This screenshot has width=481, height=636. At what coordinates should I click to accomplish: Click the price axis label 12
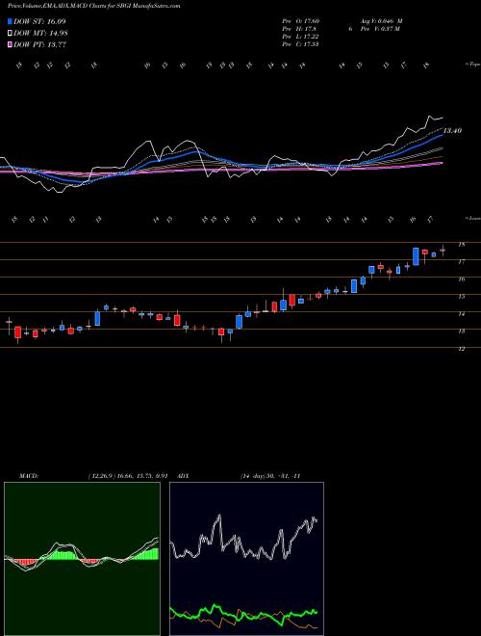[x=461, y=349]
